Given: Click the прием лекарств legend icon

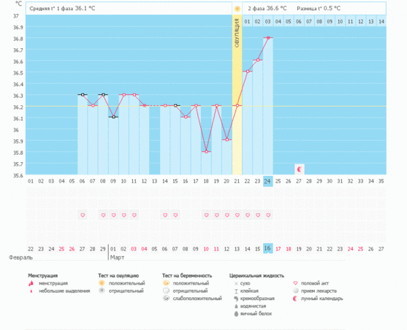Looking at the screenshot, I should (295, 291).
